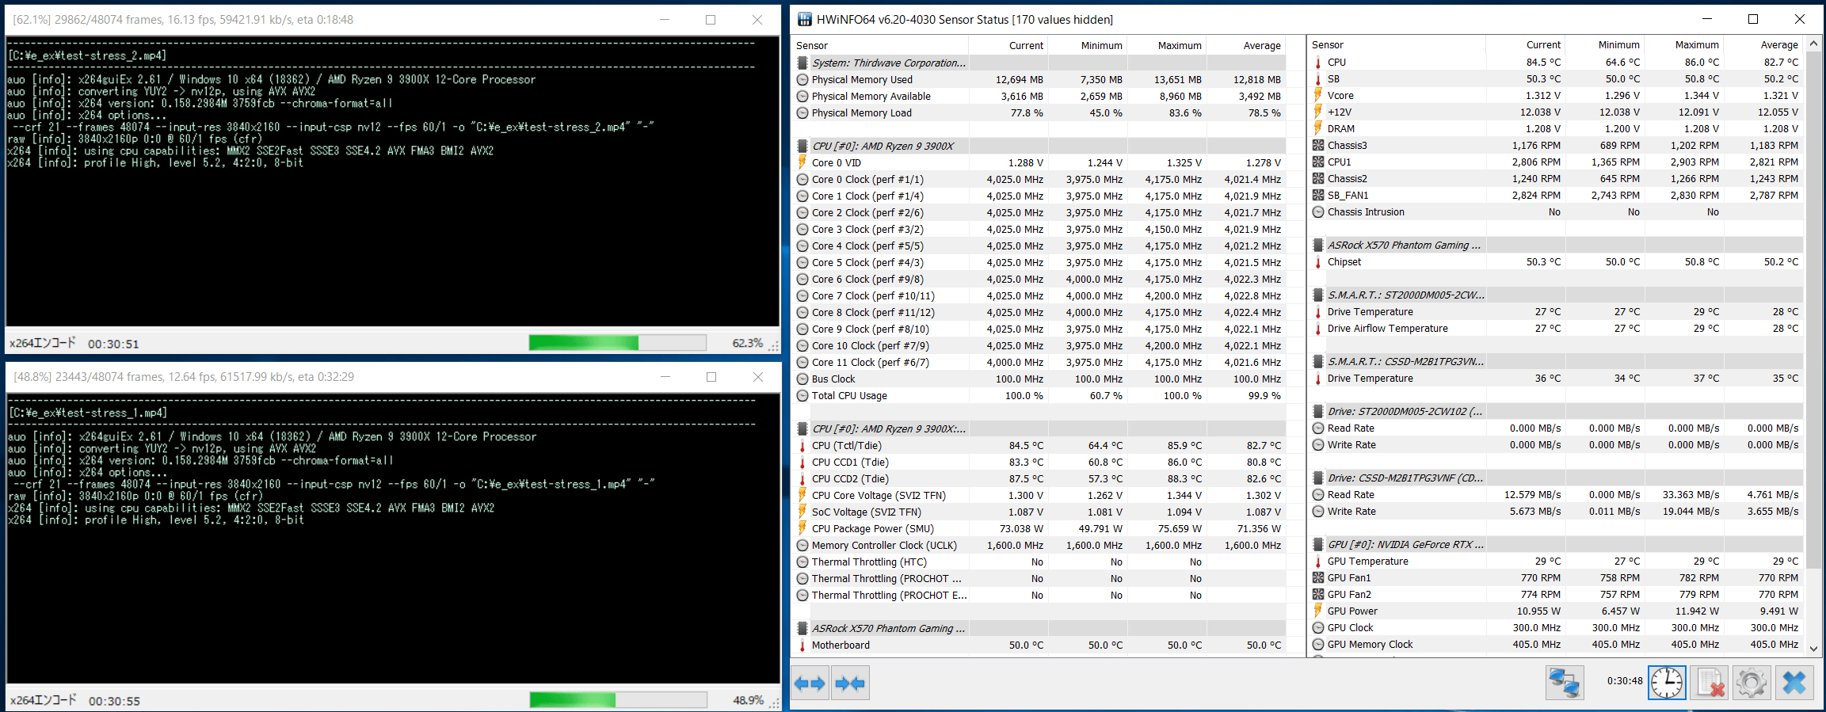
Task: Click lightning icon beside Core 0 VID
Action: (802, 162)
